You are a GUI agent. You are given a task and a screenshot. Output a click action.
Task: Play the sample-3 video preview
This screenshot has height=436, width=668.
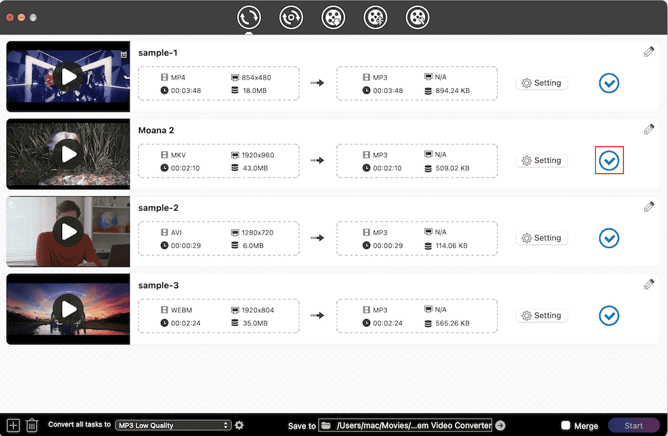[68, 310]
